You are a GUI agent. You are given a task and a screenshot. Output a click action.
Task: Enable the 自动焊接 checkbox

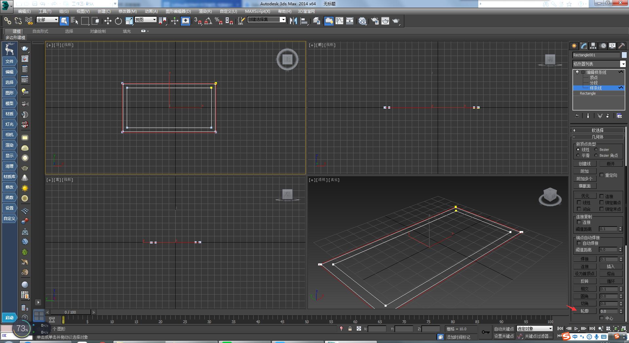click(x=579, y=243)
